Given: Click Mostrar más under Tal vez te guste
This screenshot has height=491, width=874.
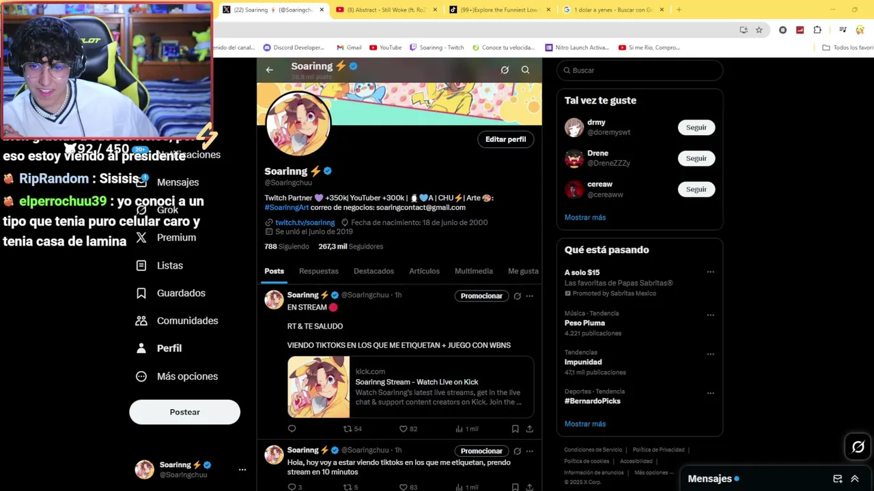Looking at the screenshot, I should point(585,218).
